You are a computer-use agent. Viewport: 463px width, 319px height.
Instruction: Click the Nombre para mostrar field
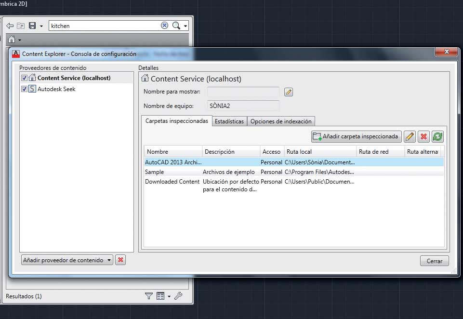pyautogui.click(x=243, y=92)
